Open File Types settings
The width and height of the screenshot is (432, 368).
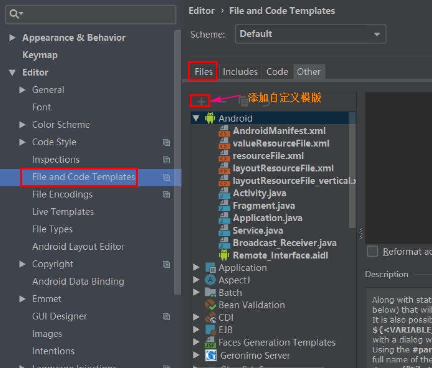pyautogui.click(x=52, y=229)
